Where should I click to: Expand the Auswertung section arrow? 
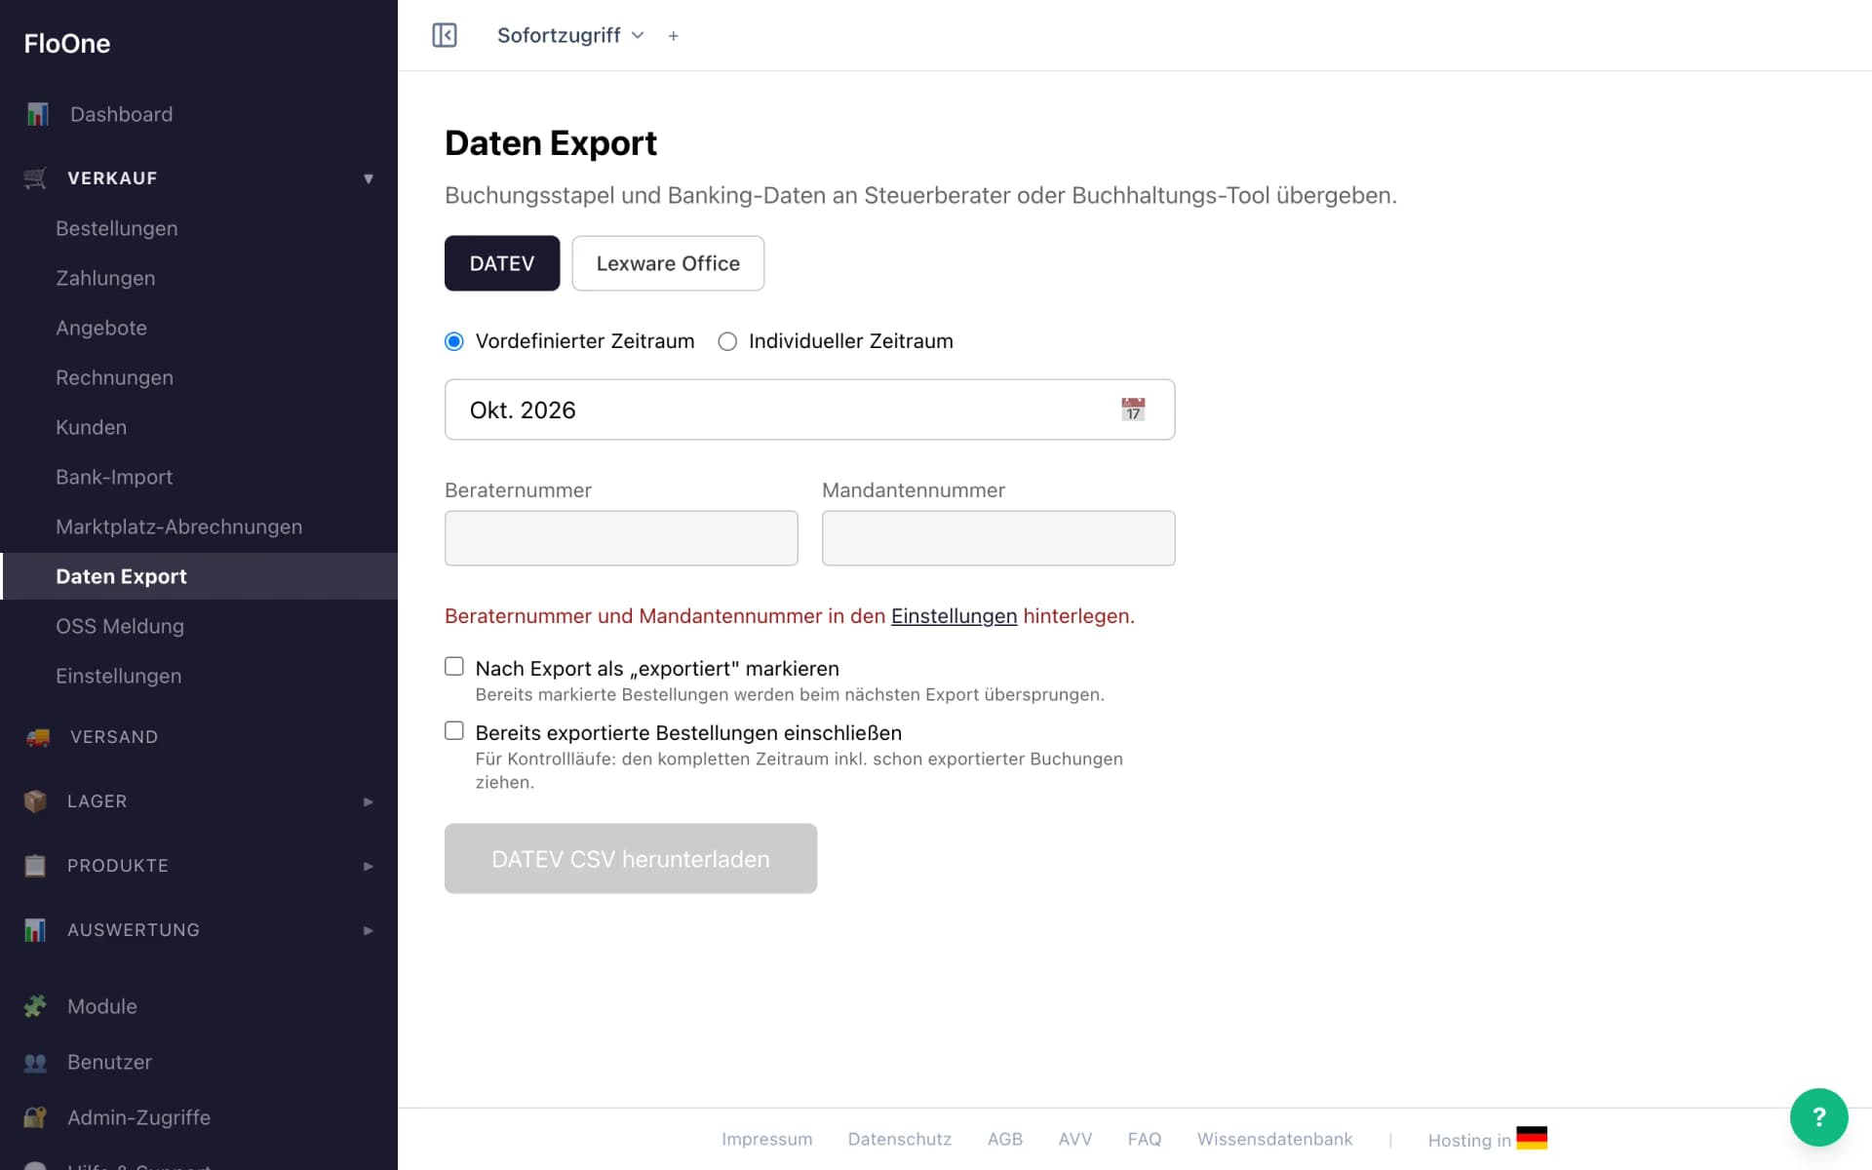369,930
